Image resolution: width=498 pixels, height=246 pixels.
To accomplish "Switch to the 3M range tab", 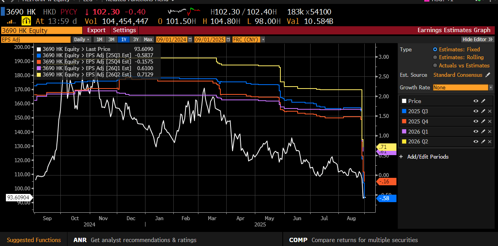I will click(111, 39).
